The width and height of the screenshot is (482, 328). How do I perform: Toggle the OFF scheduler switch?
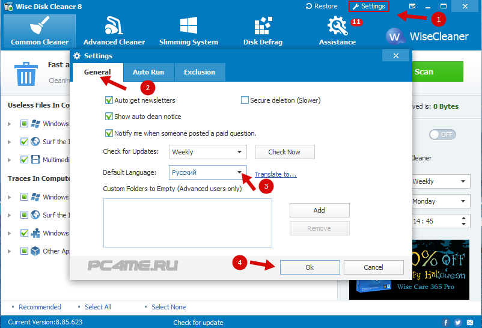tap(442, 135)
